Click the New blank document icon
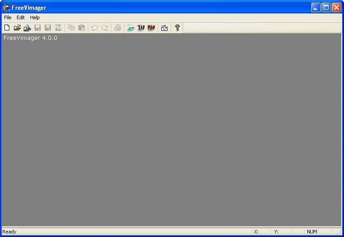This screenshot has height=237, width=344. tap(7, 28)
